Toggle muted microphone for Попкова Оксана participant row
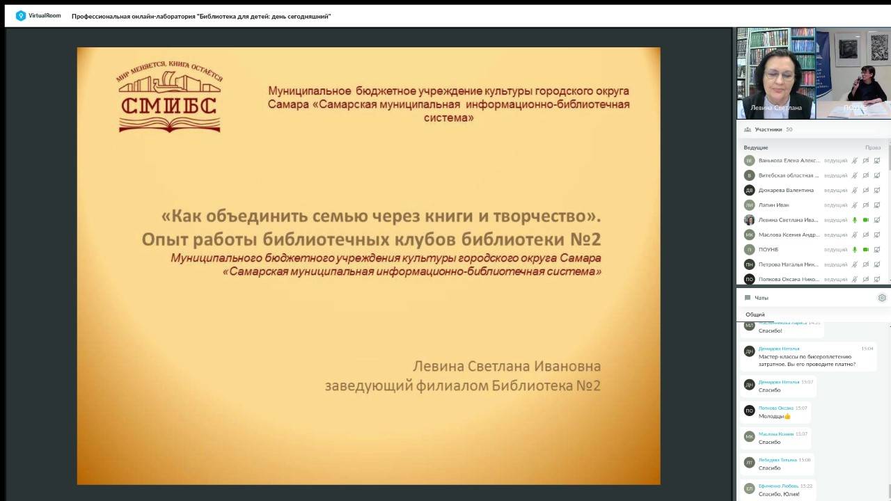The image size is (891, 501). coord(855,280)
